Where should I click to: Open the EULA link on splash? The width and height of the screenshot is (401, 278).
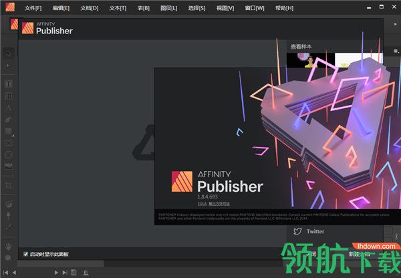pyautogui.click(x=202, y=204)
